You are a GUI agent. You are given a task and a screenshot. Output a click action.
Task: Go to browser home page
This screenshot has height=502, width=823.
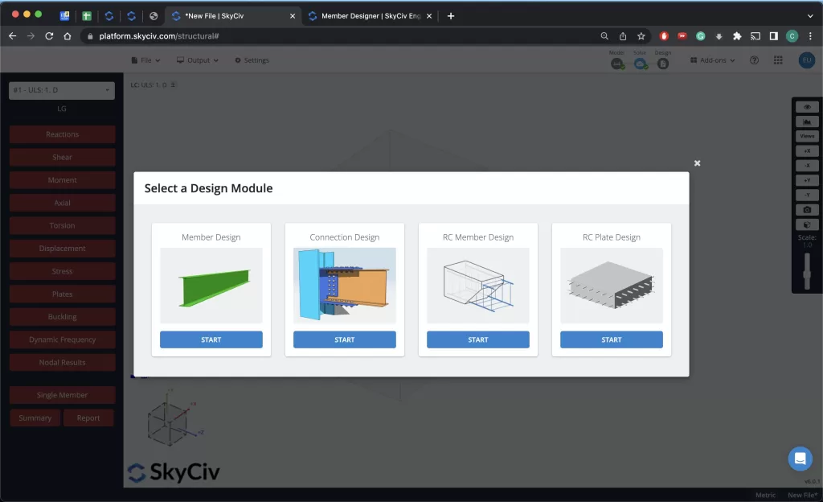click(68, 36)
